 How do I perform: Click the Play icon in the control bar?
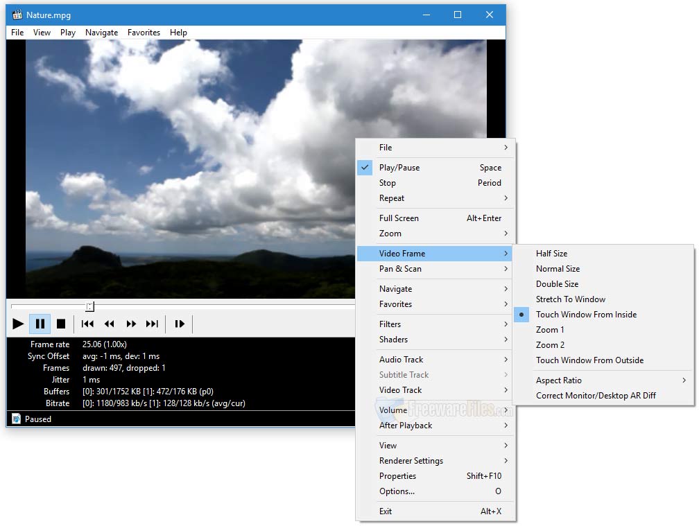coord(18,324)
